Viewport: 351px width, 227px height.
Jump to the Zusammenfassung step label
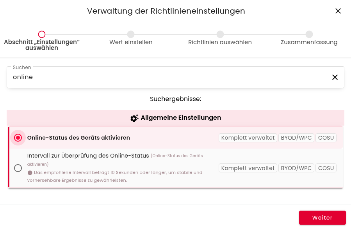pyautogui.click(x=309, y=42)
